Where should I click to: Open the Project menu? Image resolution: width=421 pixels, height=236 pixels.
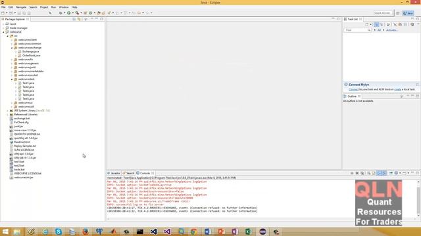pos(44,7)
